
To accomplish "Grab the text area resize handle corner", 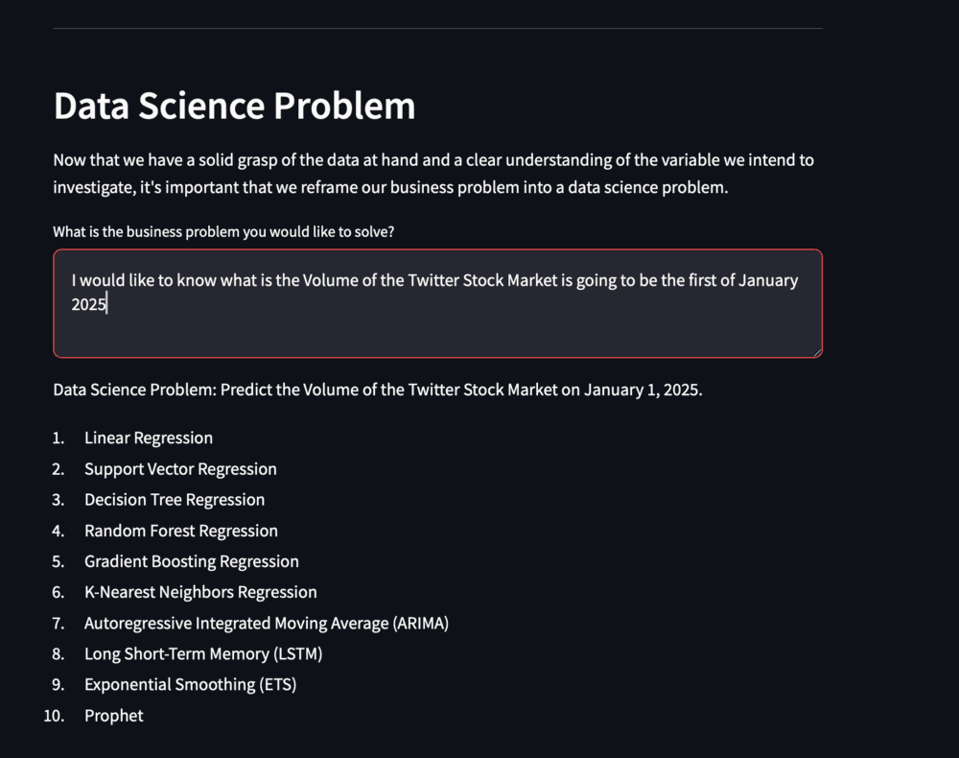I will tap(817, 352).
